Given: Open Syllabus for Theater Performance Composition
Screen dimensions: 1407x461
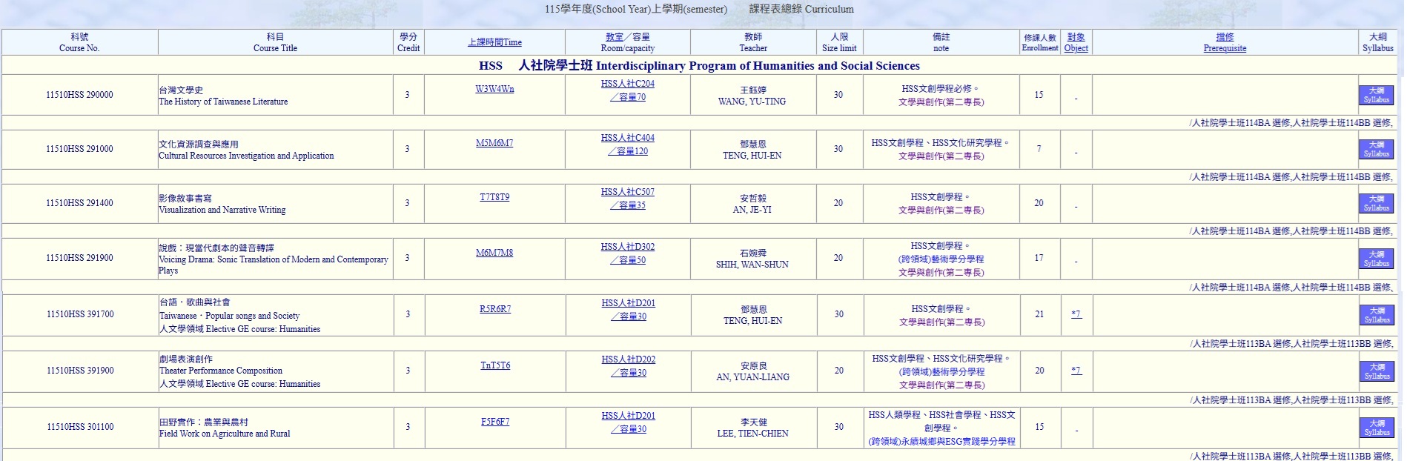Looking at the screenshot, I should pyautogui.click(x=1377, y=371).
